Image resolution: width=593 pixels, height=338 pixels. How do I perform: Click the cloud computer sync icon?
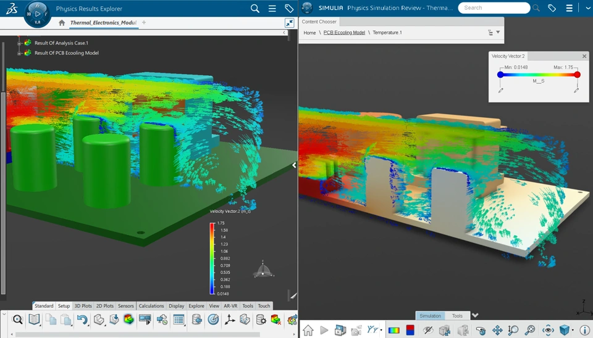pyautogui.click(x=162, y=320)
